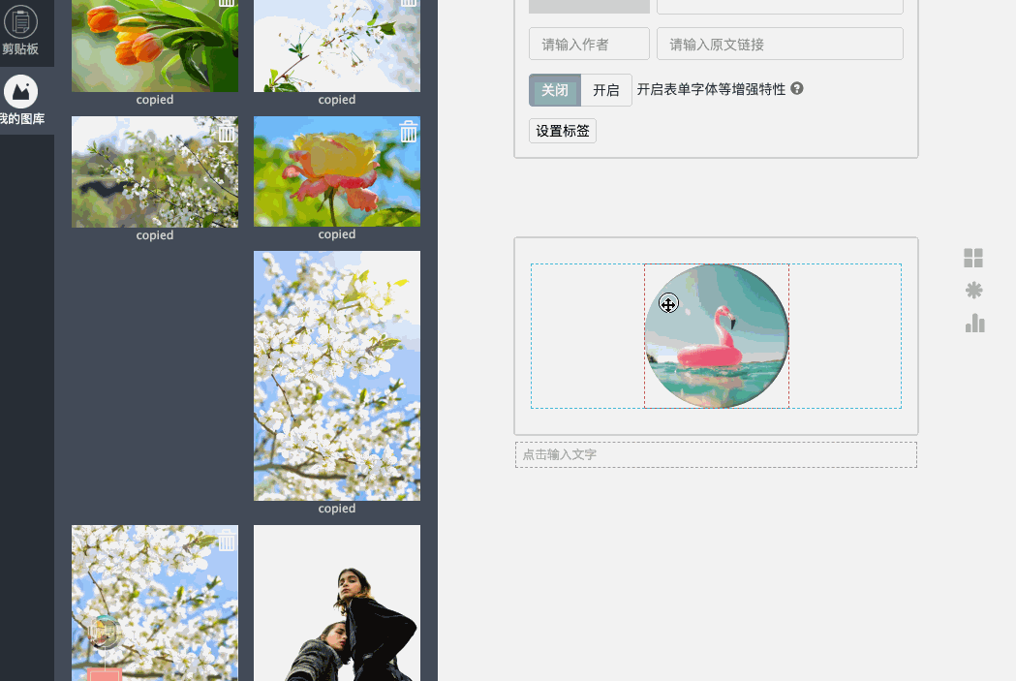
Task: Select the blossom branch landscape thumbnail
Action: (x=155, y=171)
